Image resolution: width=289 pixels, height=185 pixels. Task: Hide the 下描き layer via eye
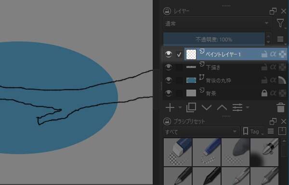(x=169, y=67)
